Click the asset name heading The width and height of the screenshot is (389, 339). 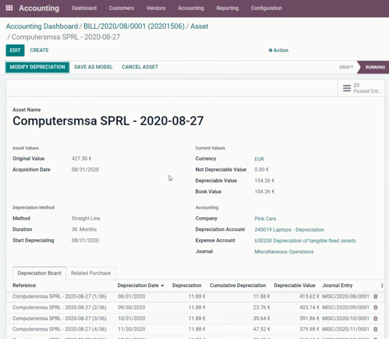click(108, 121)
